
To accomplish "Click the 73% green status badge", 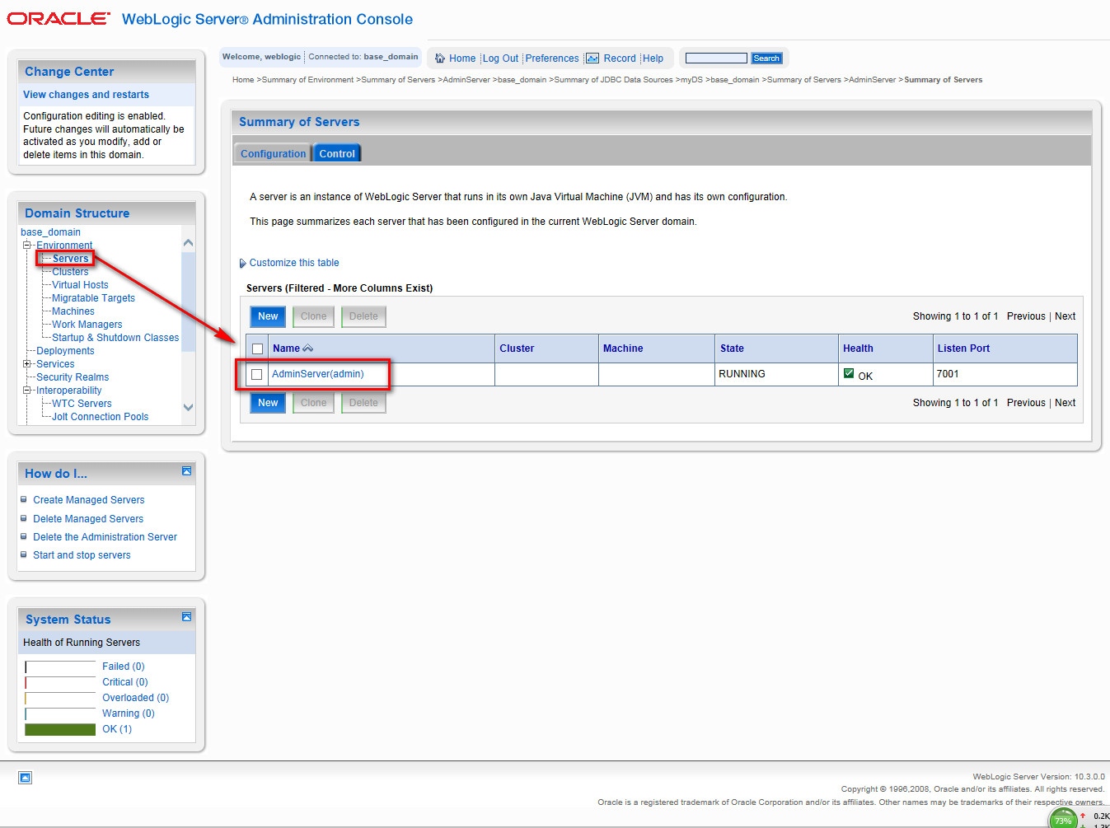I will 1062,820.
